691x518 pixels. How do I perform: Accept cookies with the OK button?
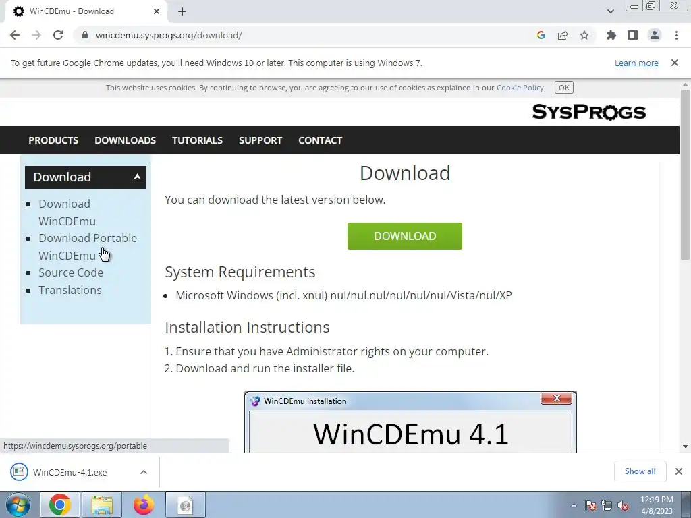click(x=563, y=88)
